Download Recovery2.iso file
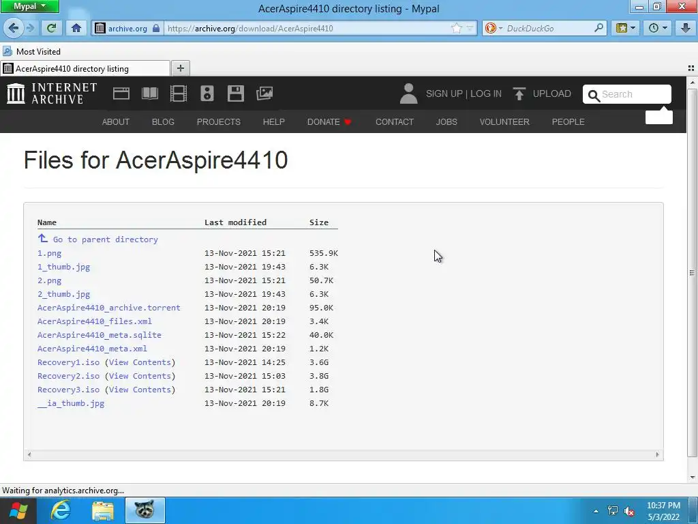Viewport: 698px width, 524px height. click(69, 376)
